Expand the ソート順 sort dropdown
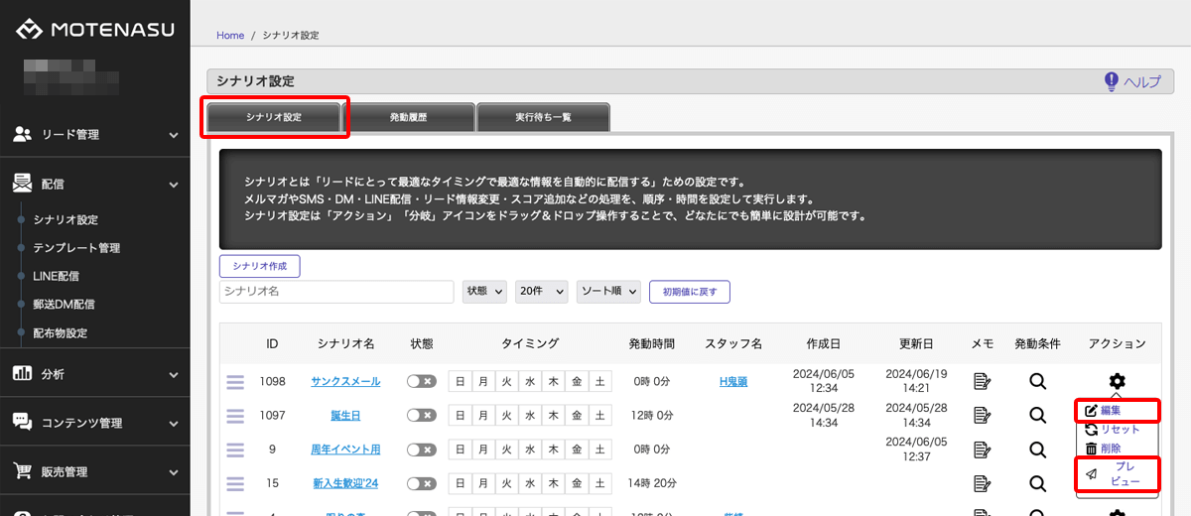The image size is (1191, 516). click(608, 292)
